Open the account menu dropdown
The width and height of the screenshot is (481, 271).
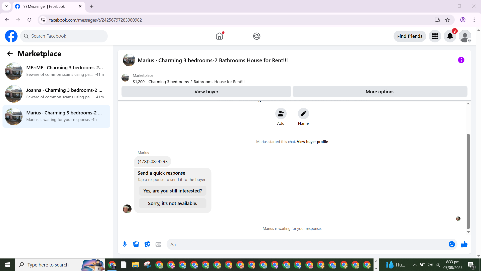[465, 36]
